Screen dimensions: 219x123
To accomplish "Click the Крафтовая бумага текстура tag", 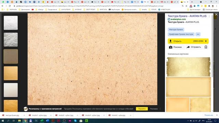I will coord(181,34).
